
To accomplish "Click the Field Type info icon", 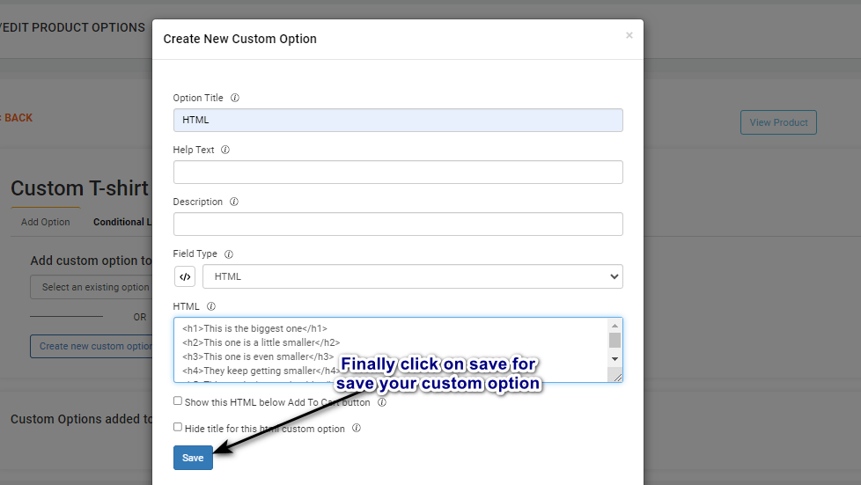I will pos(229,254).
